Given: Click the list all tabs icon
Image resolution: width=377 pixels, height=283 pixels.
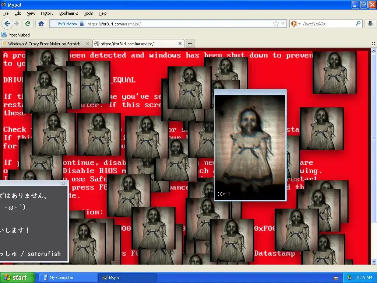Looking at the screenshot, I should point(373,43).
